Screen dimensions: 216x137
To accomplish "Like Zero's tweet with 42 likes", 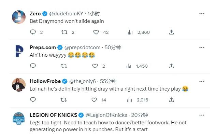I will tap(96, 32).
